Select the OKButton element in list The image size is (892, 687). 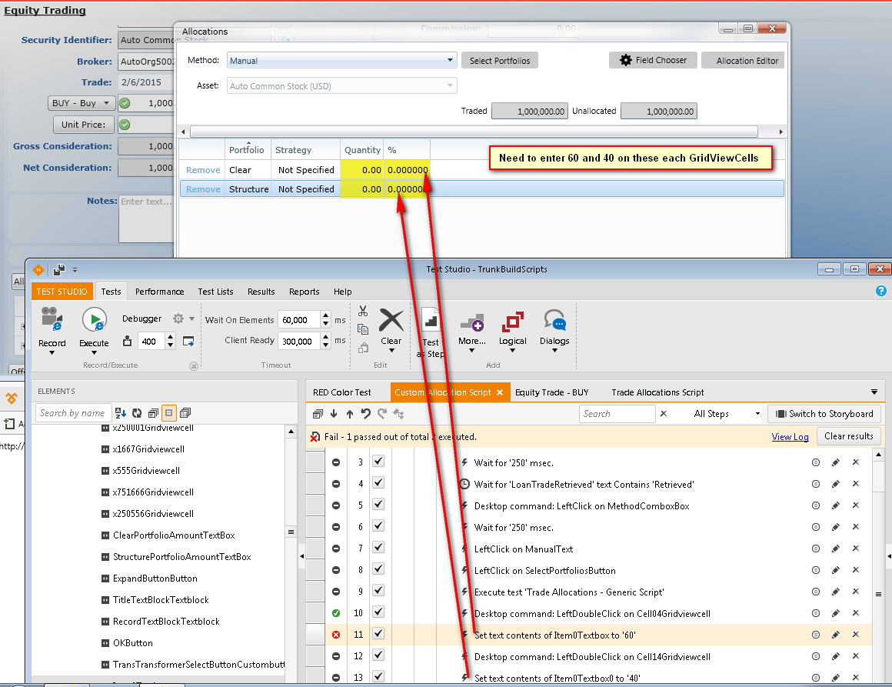point(132,643)
